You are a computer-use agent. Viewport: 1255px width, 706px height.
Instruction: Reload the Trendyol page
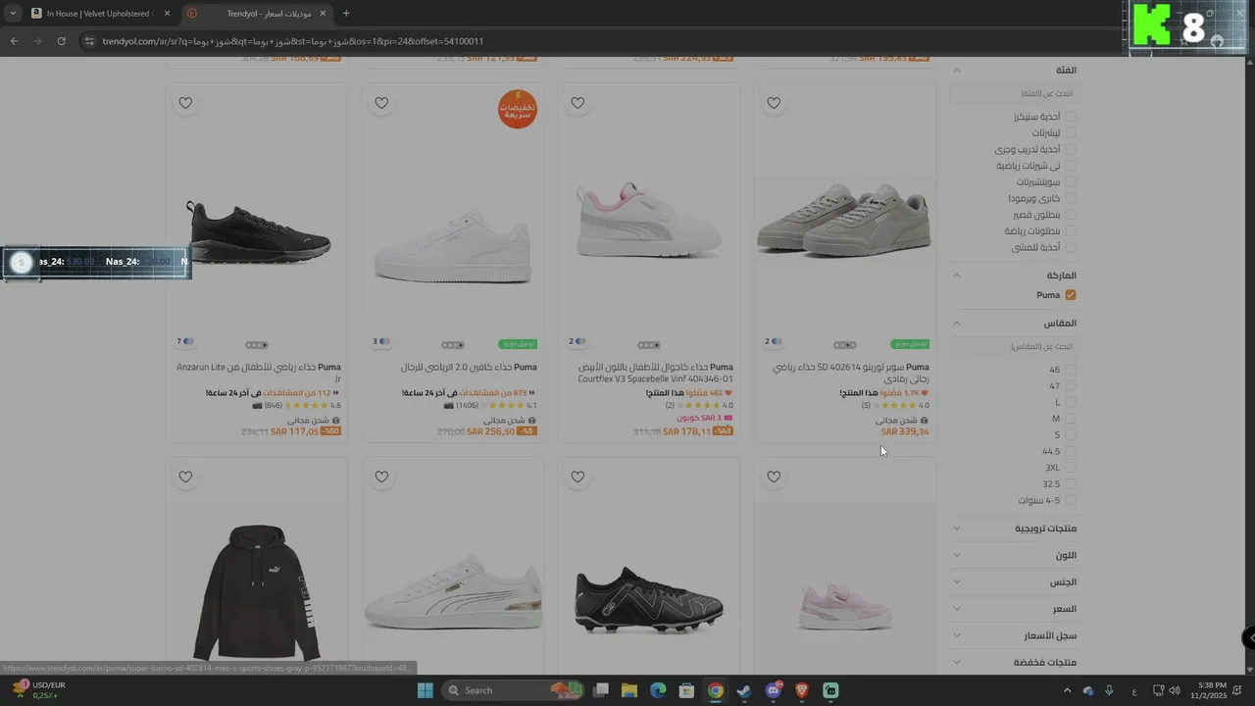(x=61, y=41)
